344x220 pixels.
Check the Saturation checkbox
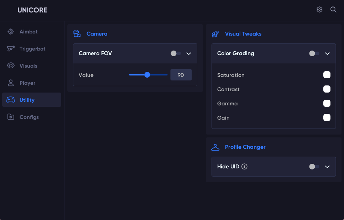point(327,75)
